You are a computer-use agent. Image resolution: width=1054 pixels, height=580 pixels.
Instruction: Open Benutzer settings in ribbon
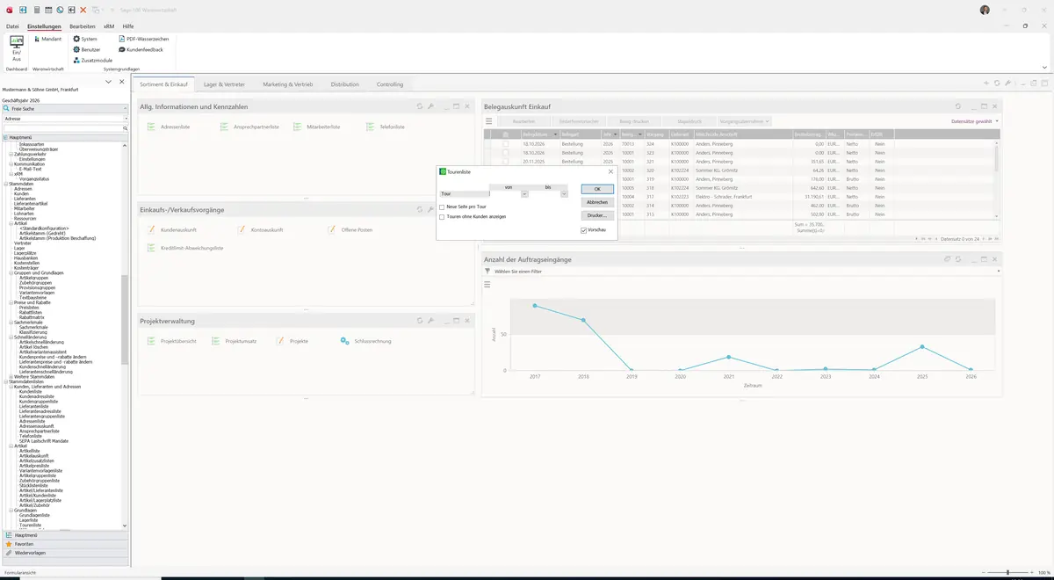point(87,49)
